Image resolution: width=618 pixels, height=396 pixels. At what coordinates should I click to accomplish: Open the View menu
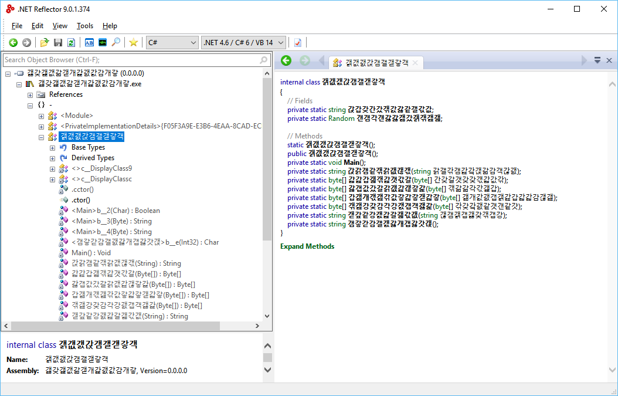(x=60, y=26)
